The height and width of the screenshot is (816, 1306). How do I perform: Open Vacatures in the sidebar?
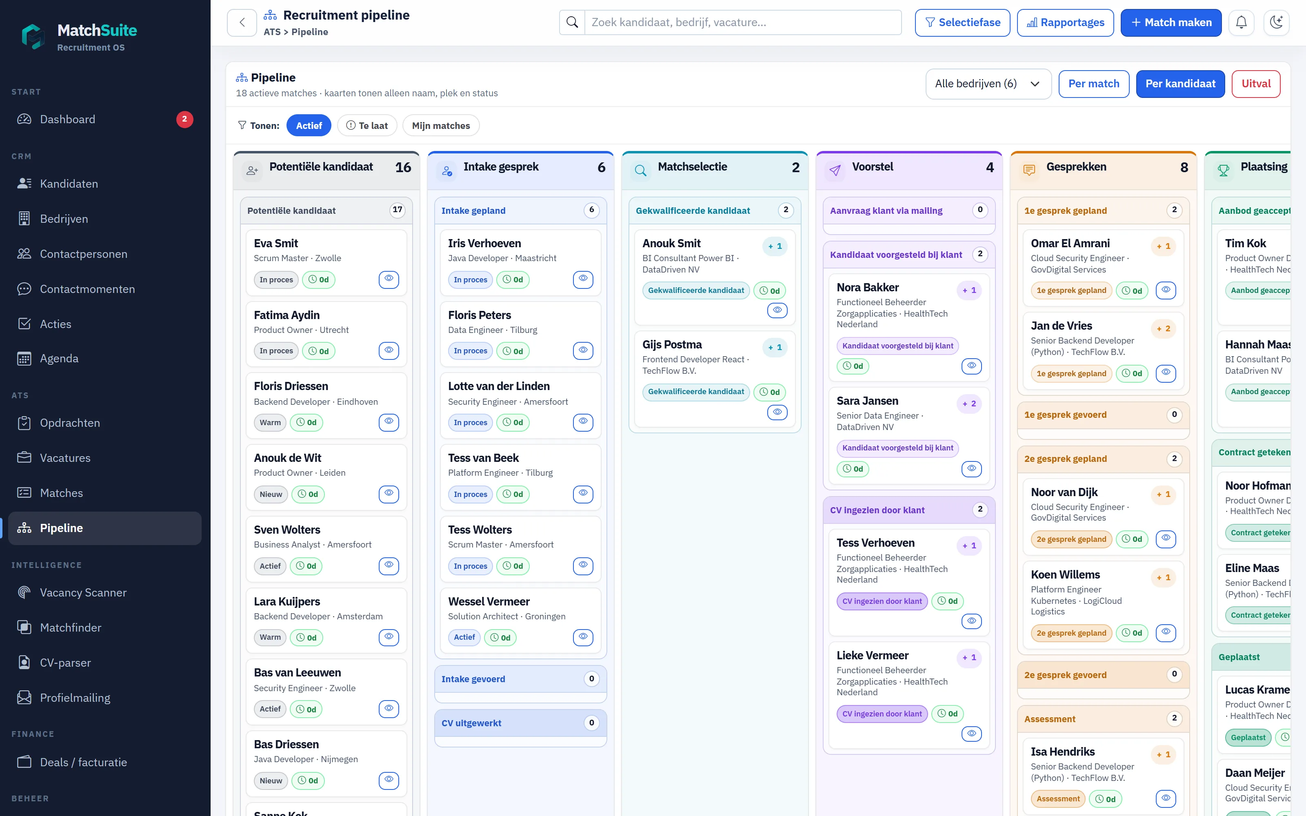point(105,458)
